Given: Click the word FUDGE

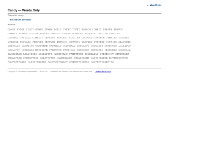Looking at the screenshot, I should [x=20, y=29].
